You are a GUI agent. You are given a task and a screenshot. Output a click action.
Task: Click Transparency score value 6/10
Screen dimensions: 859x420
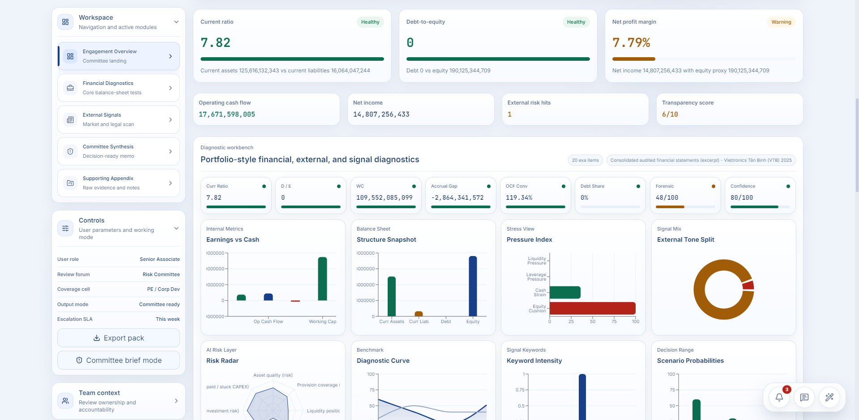(670, 114)
